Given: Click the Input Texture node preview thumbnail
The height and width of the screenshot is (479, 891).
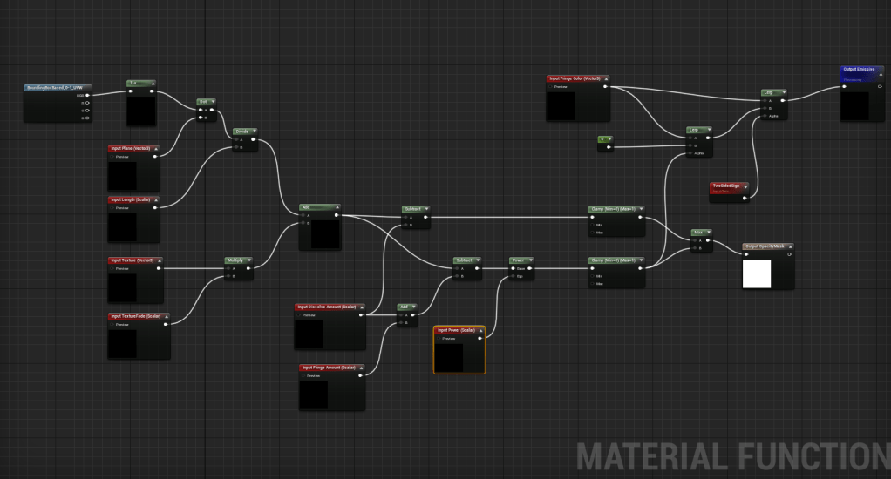Looking at the screenshot, I should coord(123,287).
